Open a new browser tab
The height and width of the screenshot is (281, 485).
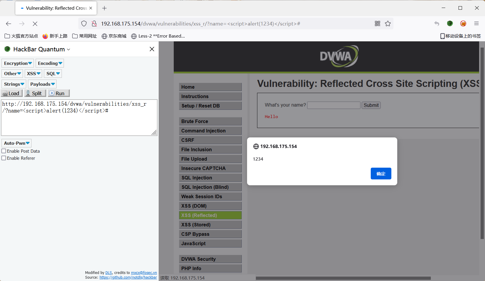click(x=104, y=8)
